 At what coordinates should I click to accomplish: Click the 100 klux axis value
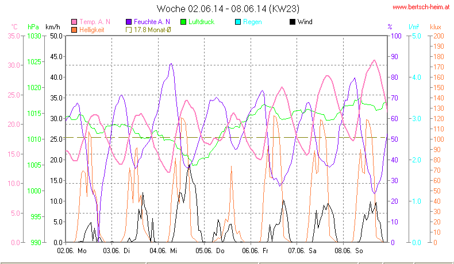coord(438,139)
